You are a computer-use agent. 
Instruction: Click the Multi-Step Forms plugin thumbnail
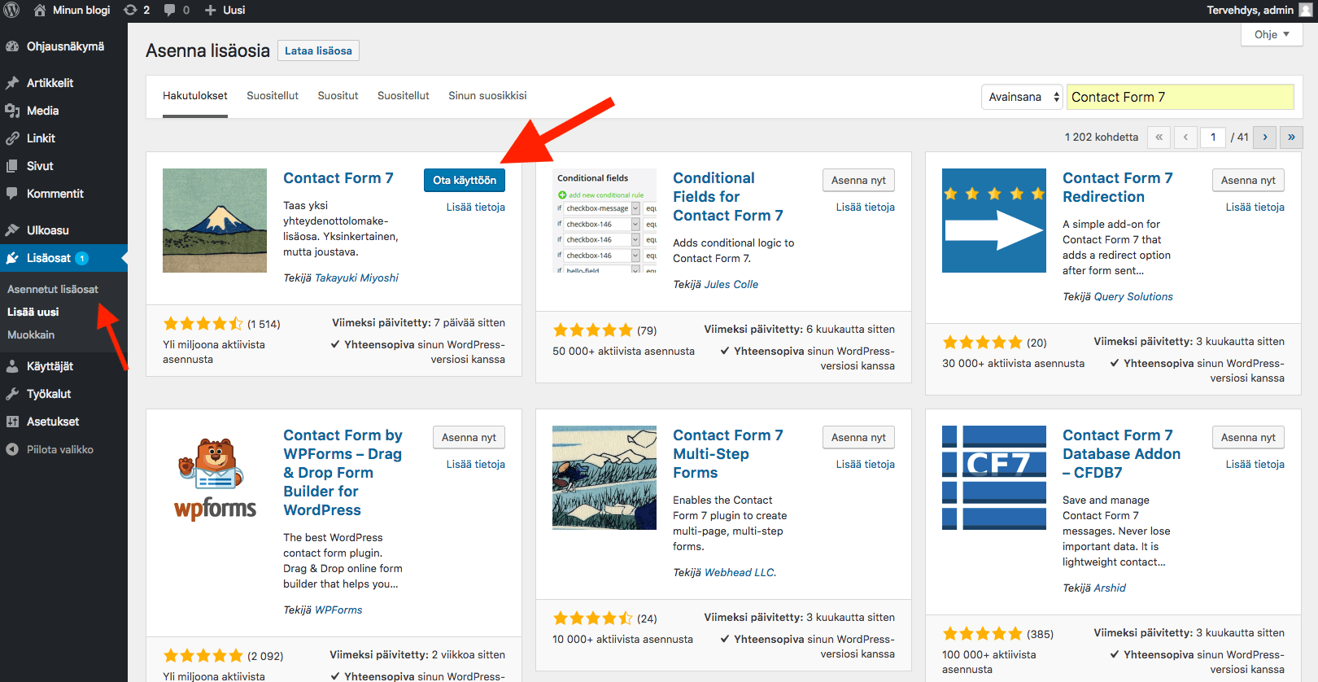pos(604,478)
